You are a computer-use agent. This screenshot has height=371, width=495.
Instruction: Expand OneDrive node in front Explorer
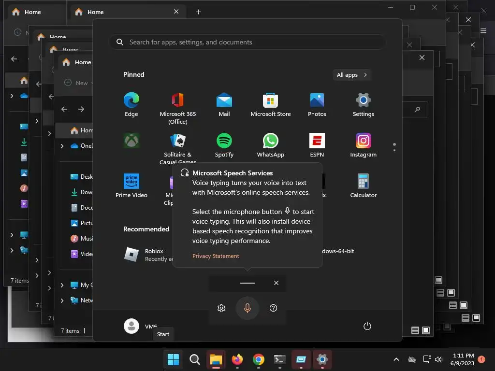tap(62, 146)
